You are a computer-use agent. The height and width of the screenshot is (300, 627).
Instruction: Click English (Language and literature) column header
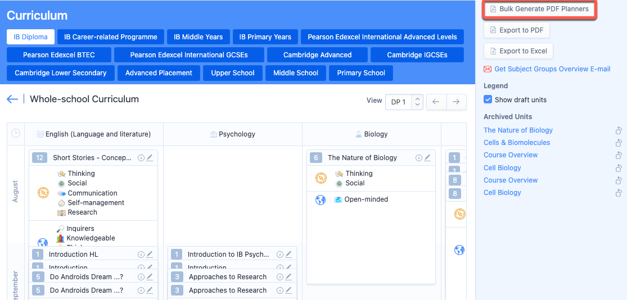[94, 134]
